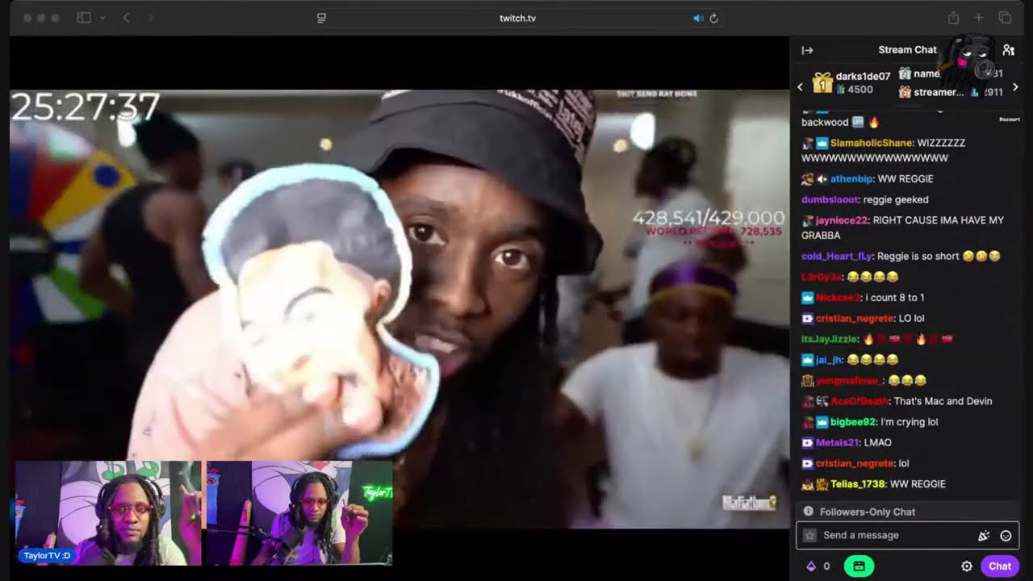
Task: Open the emote picker in chat
Action: click(1006, 535)
